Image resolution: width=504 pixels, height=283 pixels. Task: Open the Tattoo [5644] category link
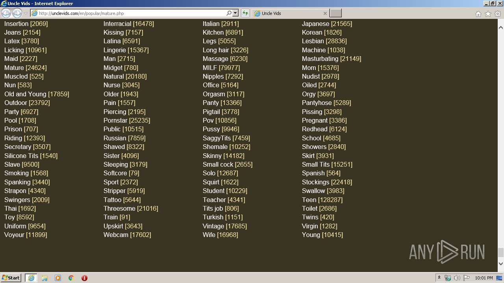tap(122, 200)
